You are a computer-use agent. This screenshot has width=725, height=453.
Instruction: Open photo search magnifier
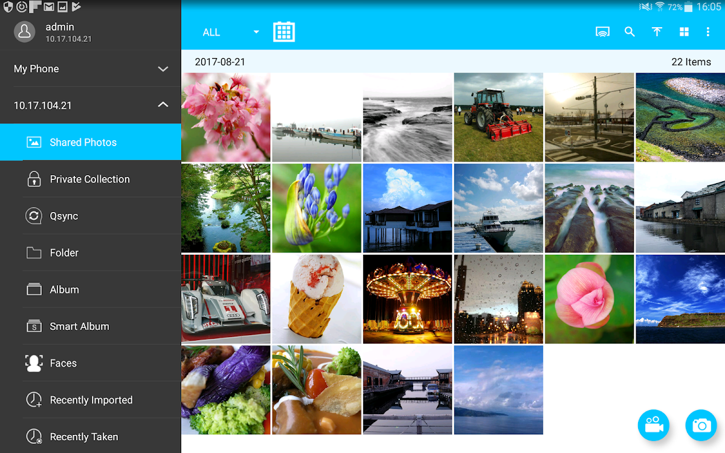tap(630, 32)
